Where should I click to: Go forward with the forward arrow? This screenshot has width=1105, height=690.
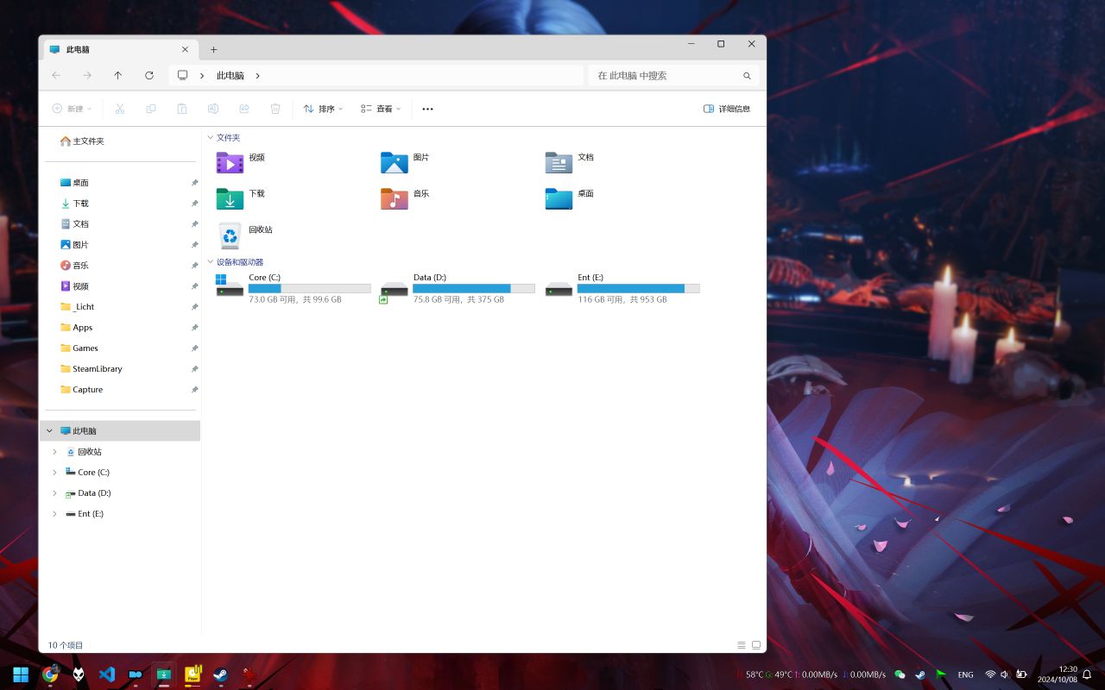tap(87, 75)
